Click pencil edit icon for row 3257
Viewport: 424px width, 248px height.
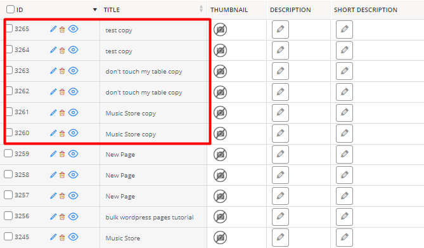tap(53, 195)
